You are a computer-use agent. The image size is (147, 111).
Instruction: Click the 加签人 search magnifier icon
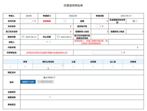click(47, 42)
